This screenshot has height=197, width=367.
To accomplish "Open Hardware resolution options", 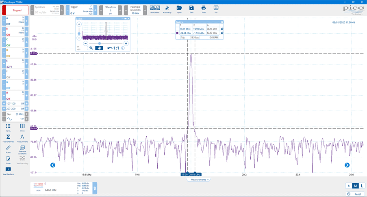I will pyautogui.click(x=135, y=10).
